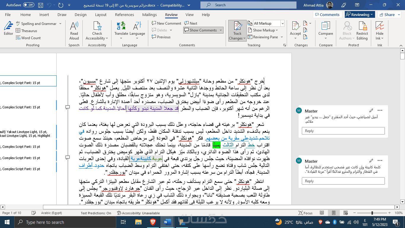This screenshot has height=228, width=405.
Task: Click the Reject change icon
Action: coord(305,23)
